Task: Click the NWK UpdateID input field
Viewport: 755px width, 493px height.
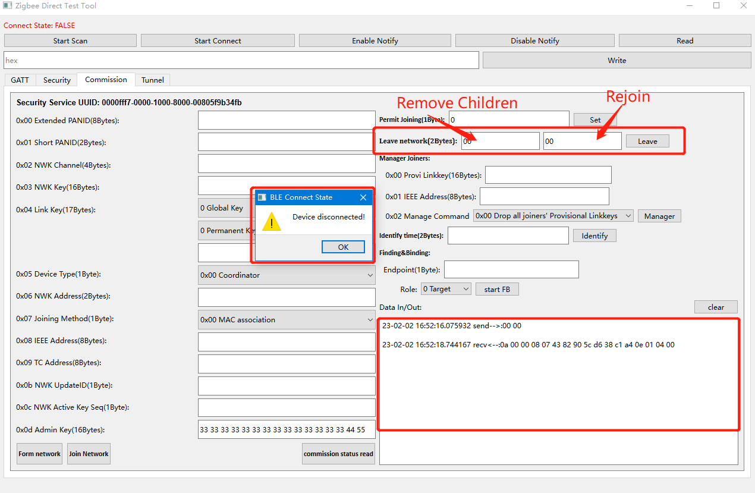Action: click(x=287, y=386)
